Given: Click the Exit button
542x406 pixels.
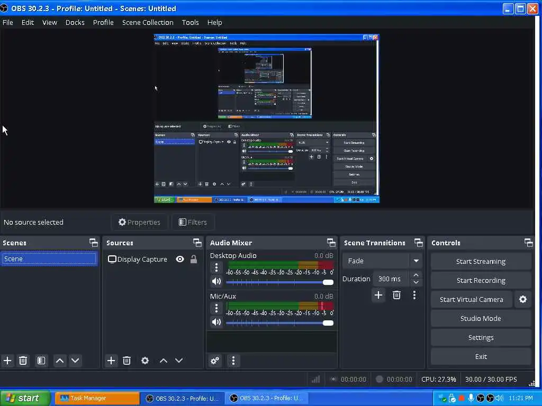Looking at the screenshot, I should [x=481, y=356].
